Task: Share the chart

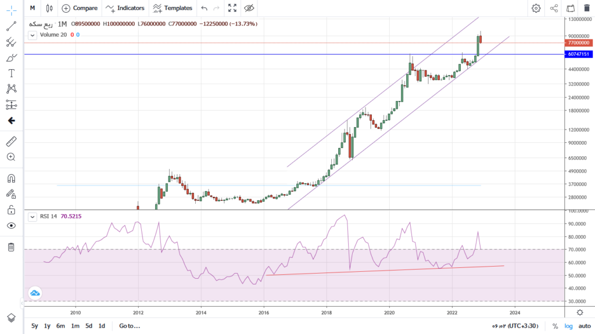Action: point(554,8)
